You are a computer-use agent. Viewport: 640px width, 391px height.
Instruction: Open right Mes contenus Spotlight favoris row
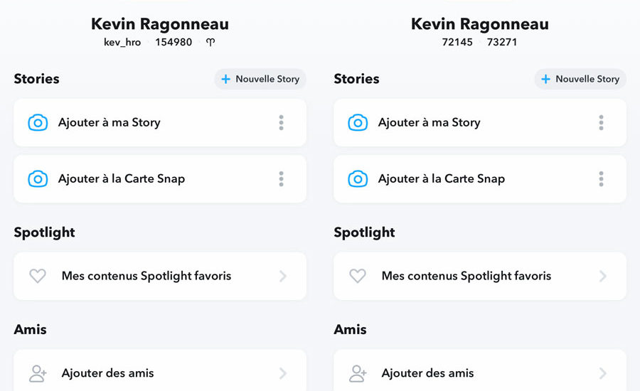pyautogui.click(x=480, y=276)
